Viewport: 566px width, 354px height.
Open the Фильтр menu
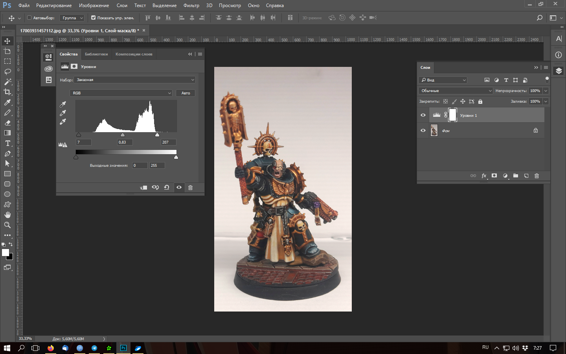[191, 6]
